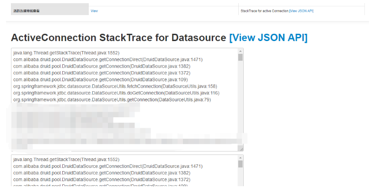The height and width of the screenshot is (188, 380).
Task: Click DruidDataSource.java:1372 line in second trace
Action: (102, 179)
